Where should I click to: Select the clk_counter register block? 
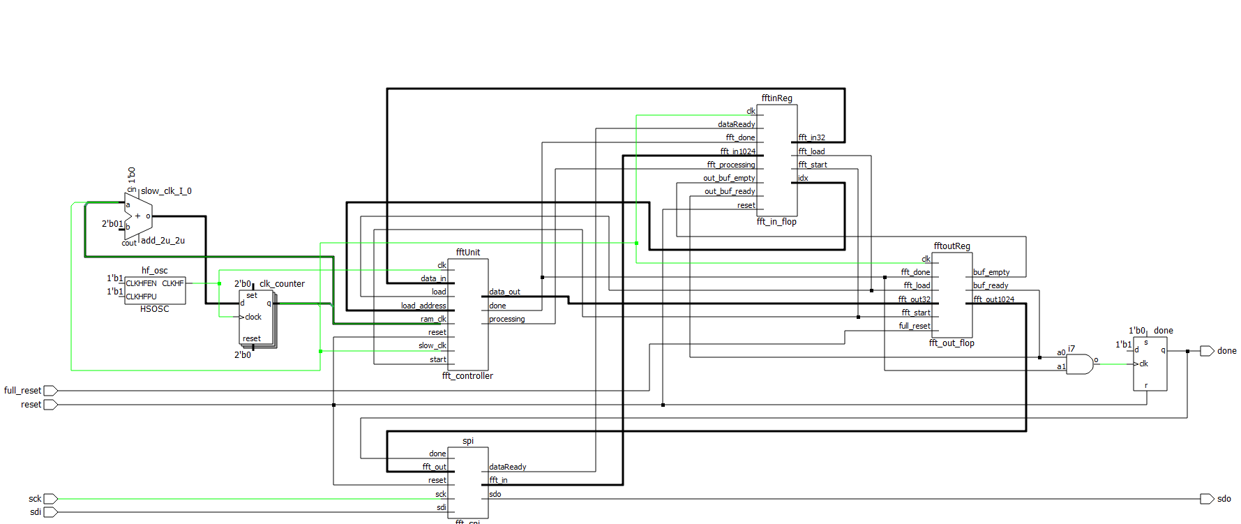coord(256,317)
